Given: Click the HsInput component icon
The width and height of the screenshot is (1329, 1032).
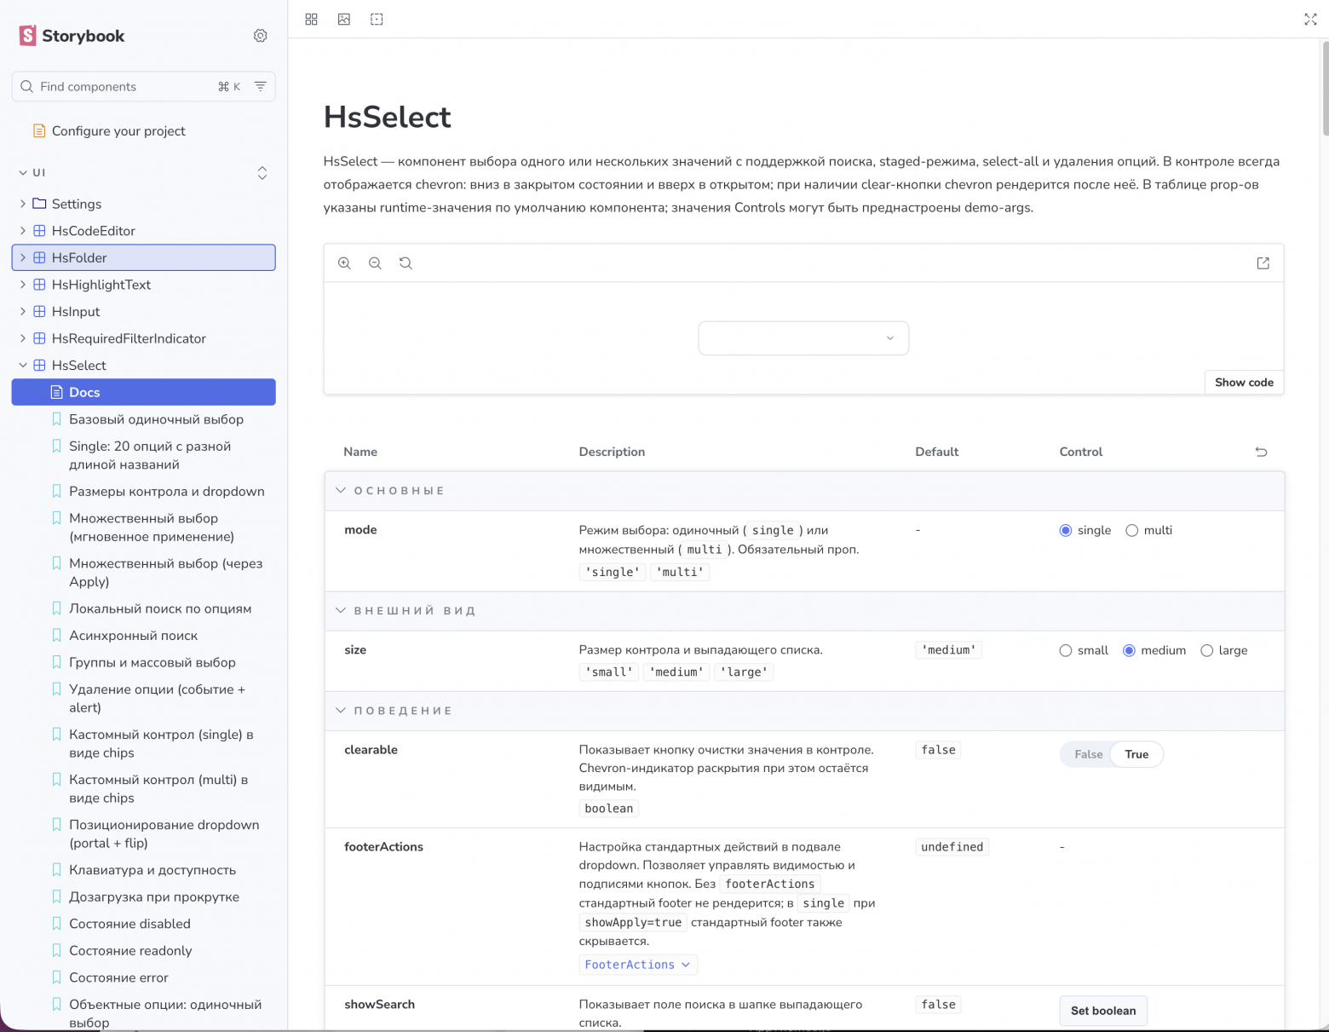Looking at the screenshot, I should [x=39, y=312].
